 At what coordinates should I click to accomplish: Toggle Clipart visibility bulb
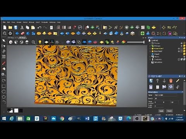click(x=184, y=54)
